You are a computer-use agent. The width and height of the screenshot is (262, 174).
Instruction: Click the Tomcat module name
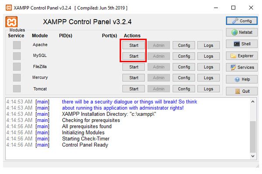click(40, 89)
